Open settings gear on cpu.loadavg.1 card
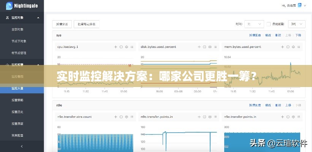The image size is (312, 152). (126, 47)
